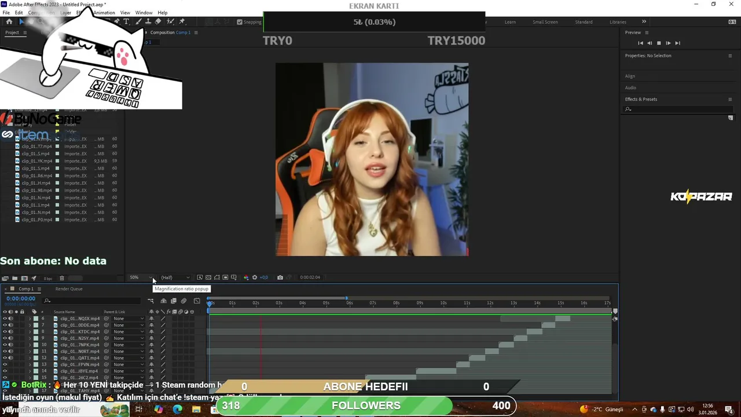Jump to first frame in Preview panel

coord(640,43)
